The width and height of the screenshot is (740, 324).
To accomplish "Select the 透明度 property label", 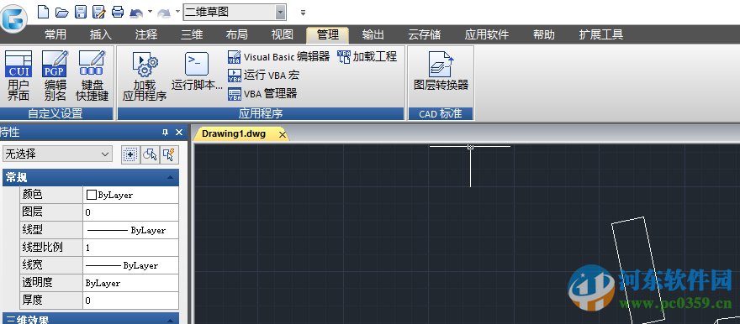I will click(x=37, y=283).
